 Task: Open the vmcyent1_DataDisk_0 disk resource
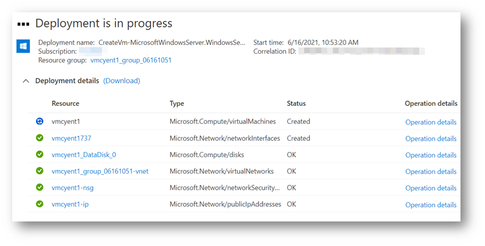(83, 155)
